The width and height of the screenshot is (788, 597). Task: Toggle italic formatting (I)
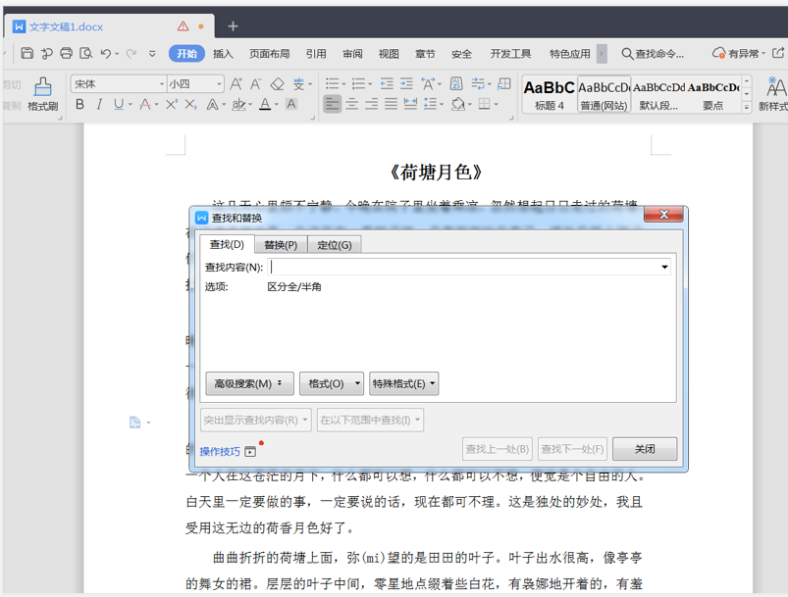click(99, 105)
